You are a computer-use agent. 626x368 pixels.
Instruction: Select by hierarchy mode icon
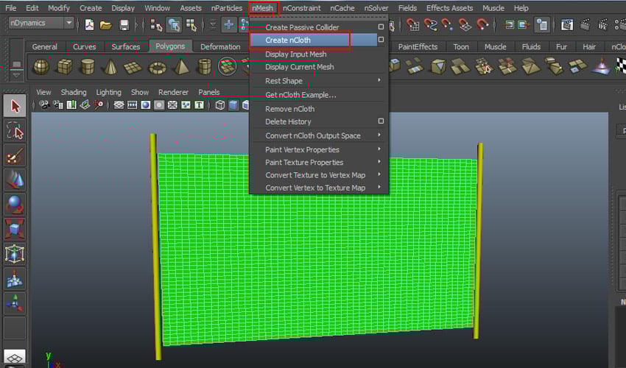tap(156, 25)
